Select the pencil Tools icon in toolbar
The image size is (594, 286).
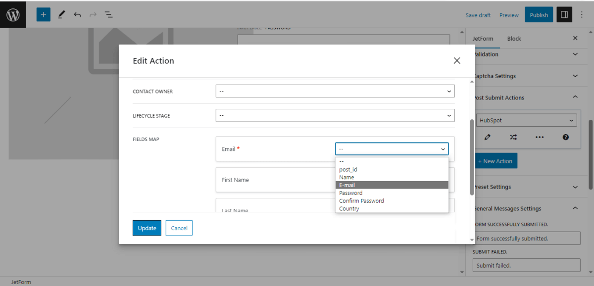pos(61,15)
